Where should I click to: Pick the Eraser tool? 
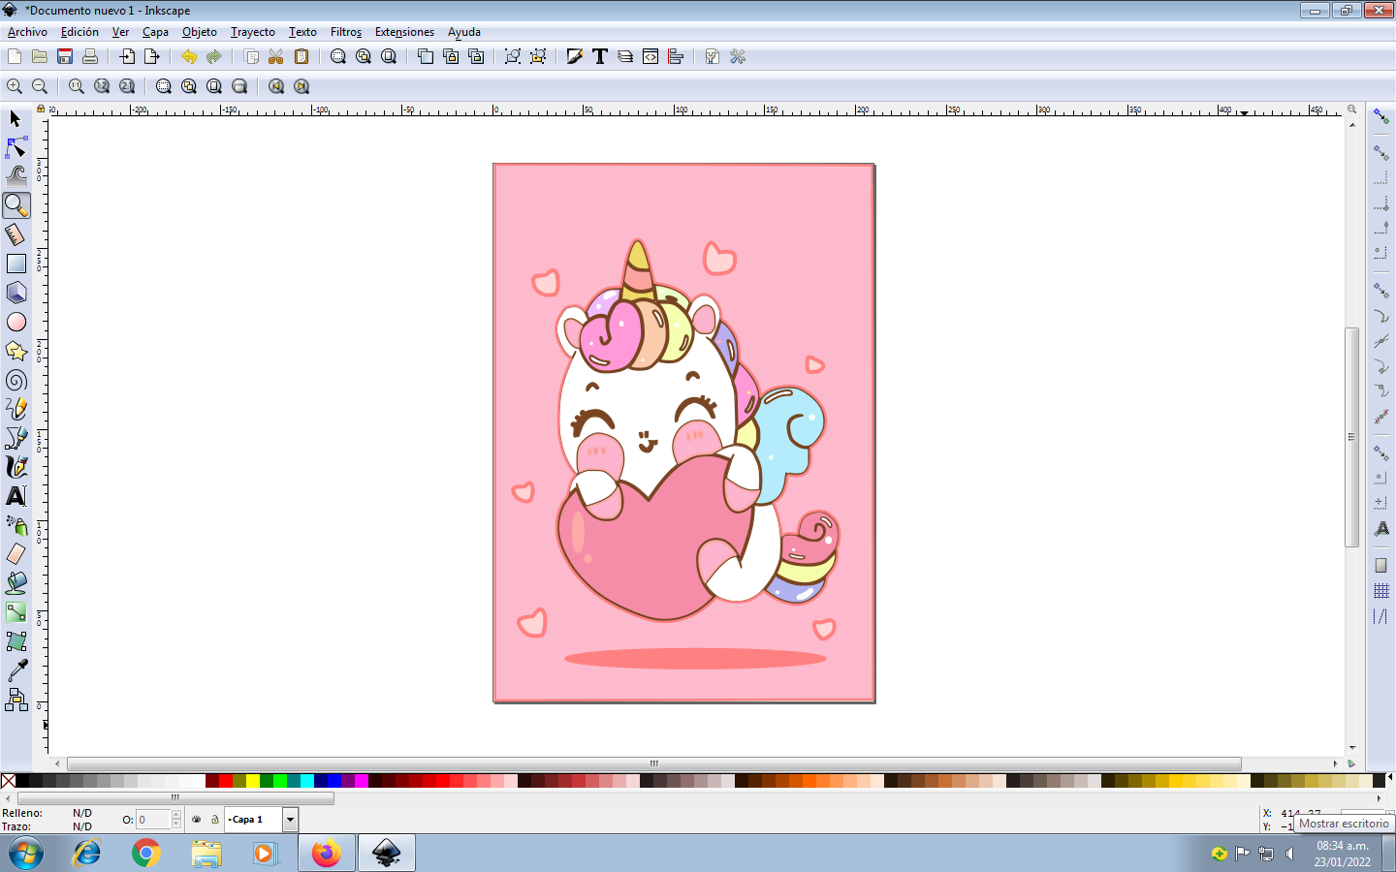(x=16, y=554)
